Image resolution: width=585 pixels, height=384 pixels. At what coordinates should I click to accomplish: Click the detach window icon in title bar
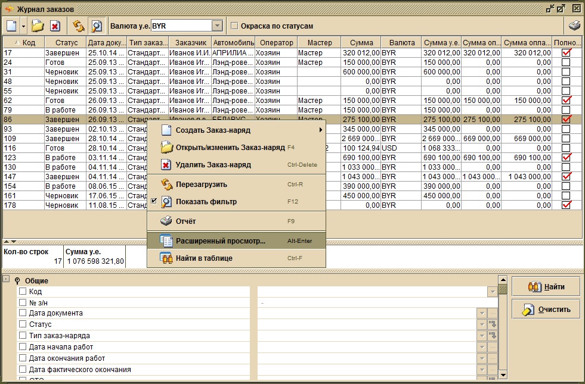[550, 8]
